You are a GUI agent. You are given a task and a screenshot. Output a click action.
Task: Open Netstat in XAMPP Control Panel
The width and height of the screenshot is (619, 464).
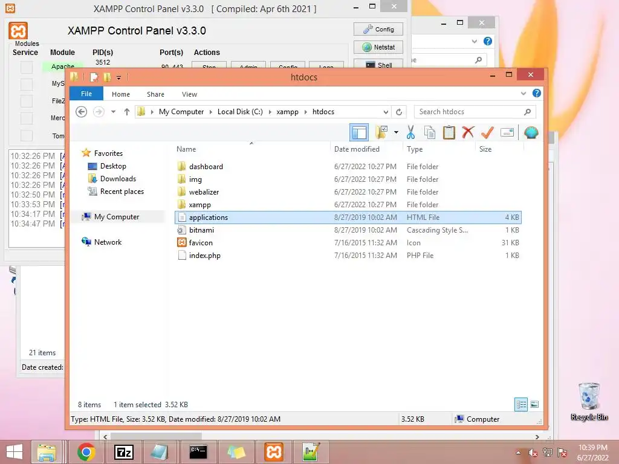click(378, 47)
